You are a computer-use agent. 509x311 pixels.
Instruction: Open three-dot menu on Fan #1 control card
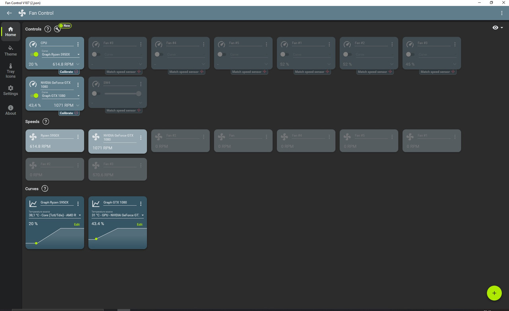point(329,45)
